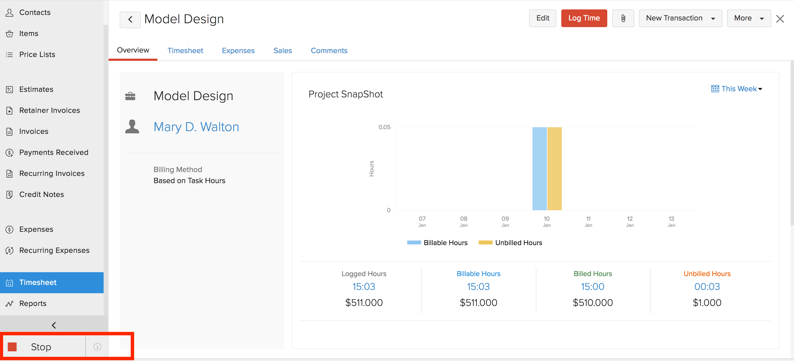Click the Credit Notes icon
The height and width of the screenshot is (361, 794).
coord(9,194)
